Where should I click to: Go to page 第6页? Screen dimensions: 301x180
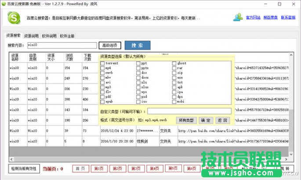(192, 169)
